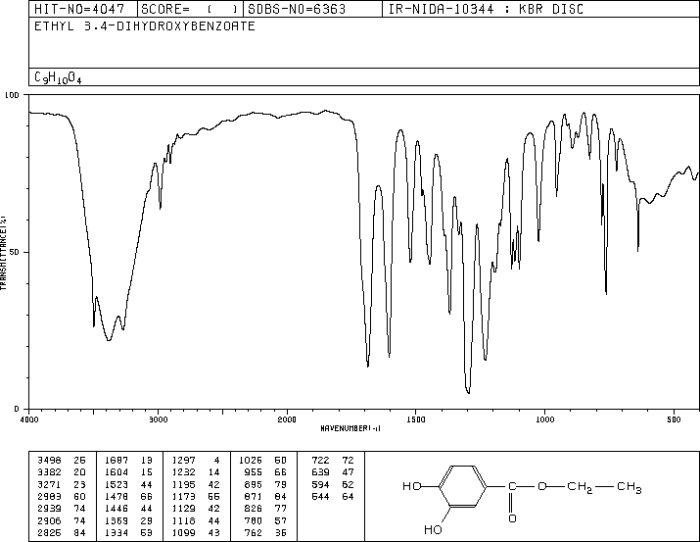Pick the 1129 peak table entry
The height and width of the screenshot is (542, 700).
pos(184,509)
